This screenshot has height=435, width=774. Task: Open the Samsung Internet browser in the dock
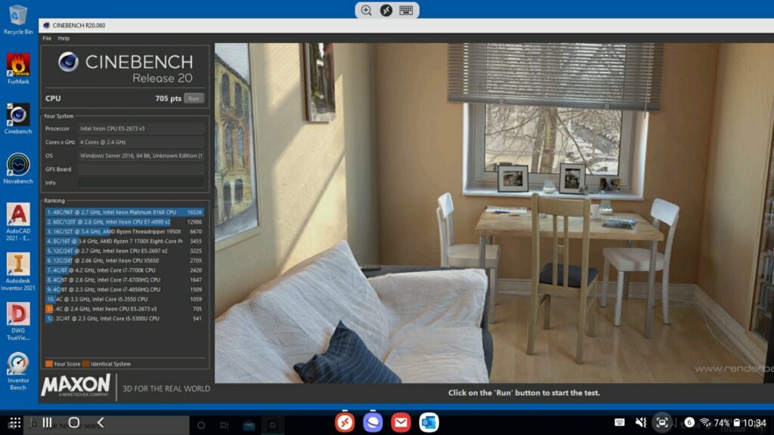(x=373, y=423)
